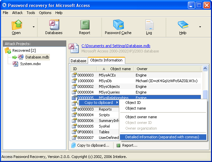The image size is (212, 162).
Task: Click the green arrow next to Database.mdb
Action: 15,57
